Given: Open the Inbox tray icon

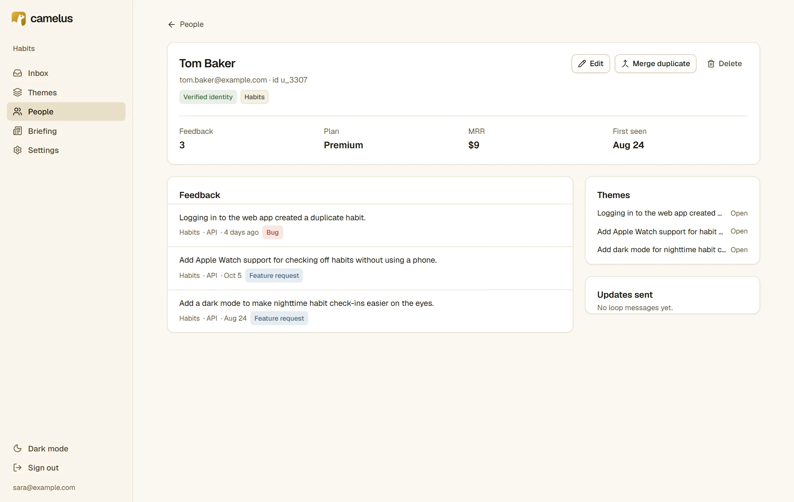Looking at the screenshot, I should 18,73.
